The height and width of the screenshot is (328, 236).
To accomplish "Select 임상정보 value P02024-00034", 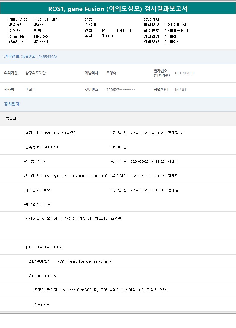I will click(x=175, y=25).
